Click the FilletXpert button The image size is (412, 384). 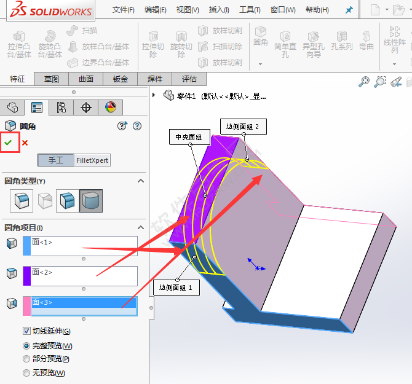(x=92, y=160)
